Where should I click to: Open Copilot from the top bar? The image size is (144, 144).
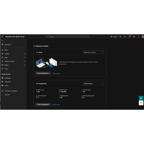tap(114, 37)
